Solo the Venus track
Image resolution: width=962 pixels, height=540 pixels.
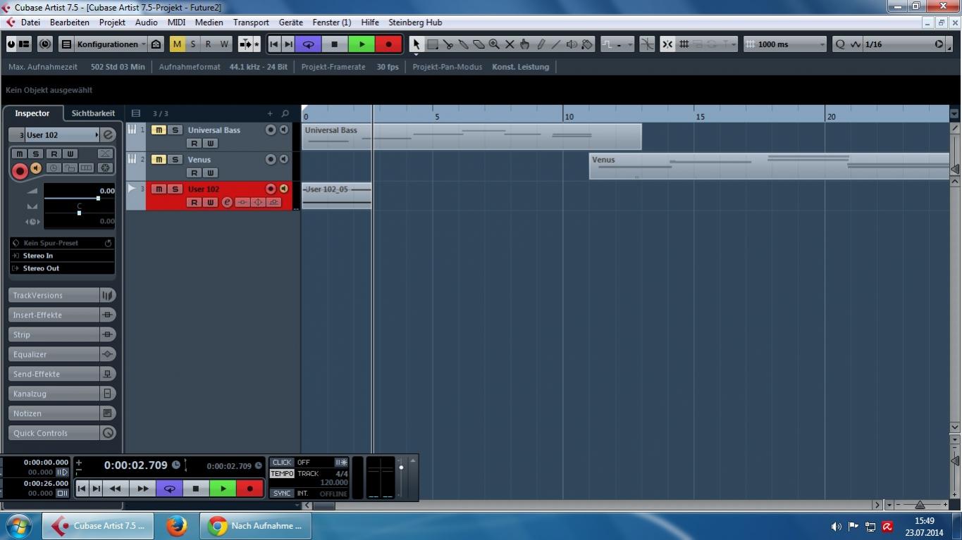(175, 160)
